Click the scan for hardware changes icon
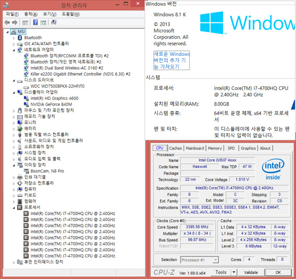This screenshot has height=280, width=296. (x=54, y=22)
